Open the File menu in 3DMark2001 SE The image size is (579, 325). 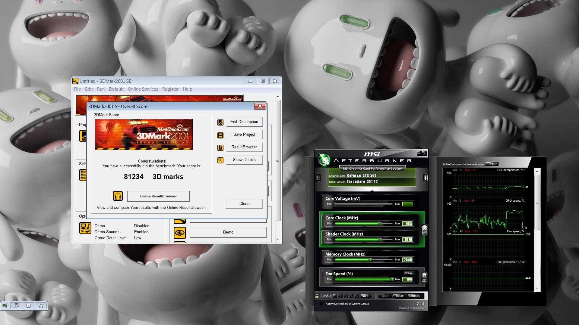click(x=77, y=89)
